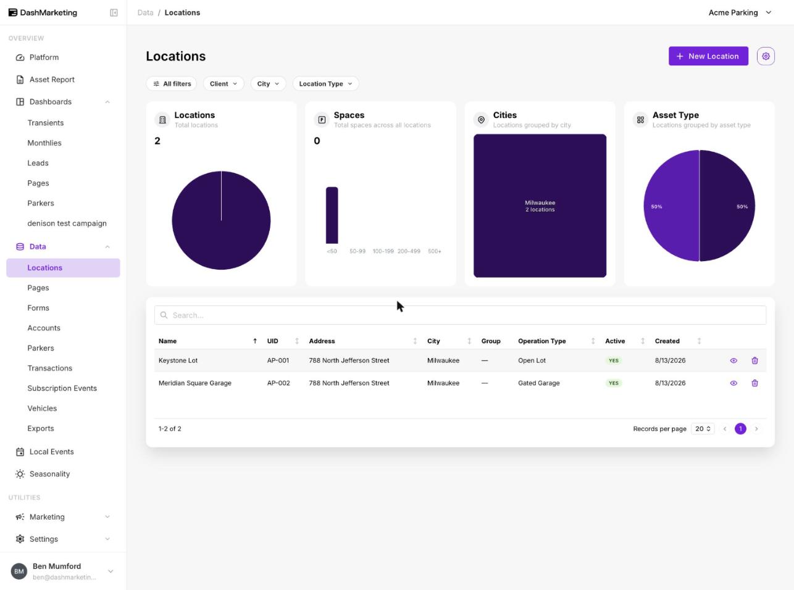The width and height of the screenshot is (794, 590).
Task: Collapse the sidebar using the panel icon
Action: point(114,12)
